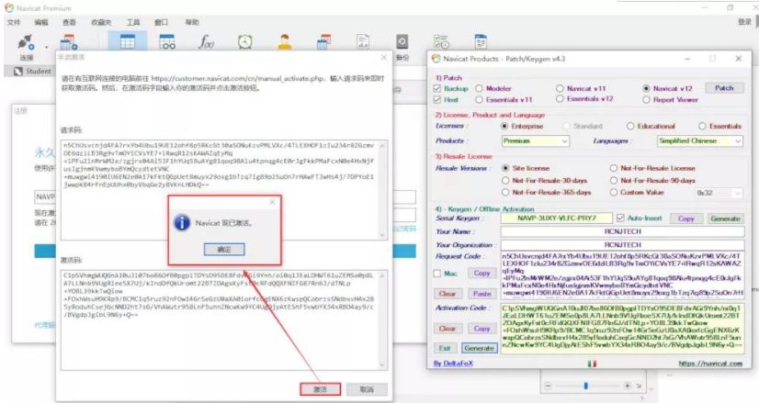Screen dimensions: 759x403
Task: Click the Patch button in keygen
Action: pyautogui.click(x=724, y=88)
